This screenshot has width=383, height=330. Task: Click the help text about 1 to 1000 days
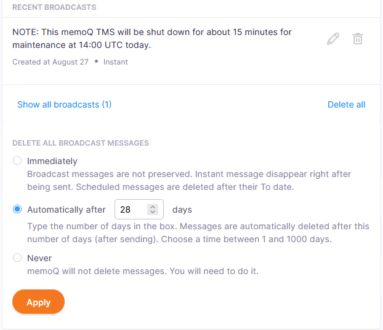(x=197, y=233)
